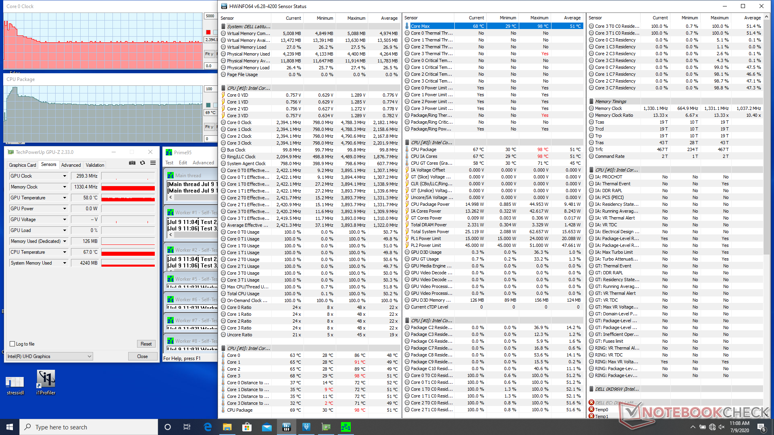Switch to the Graphics Card tab
This screenshot has height=435, width=774.
click(x=23, y=165)
